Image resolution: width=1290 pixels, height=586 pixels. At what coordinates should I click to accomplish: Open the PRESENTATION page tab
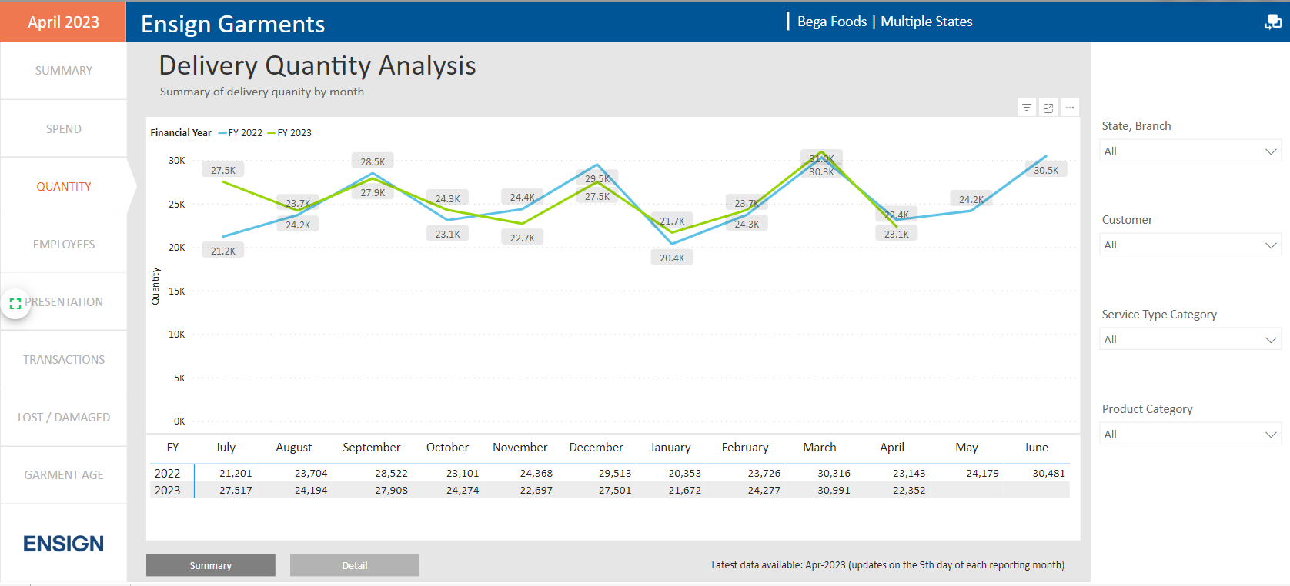64,301
